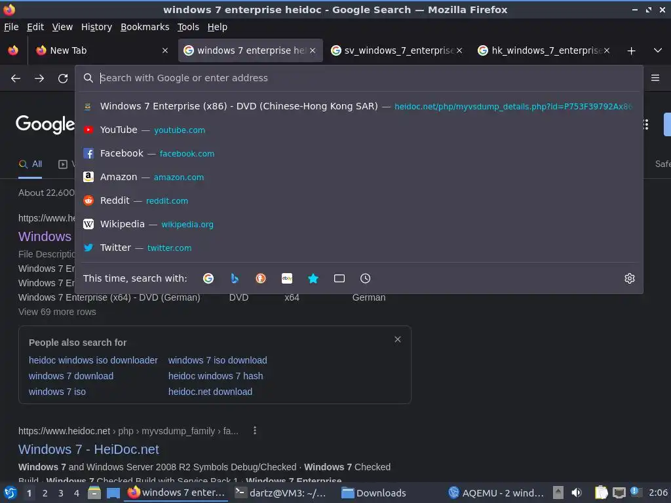Close the hk_windows_7_enterprise tab
Screen dimensions: 671x503
click(x=606, y=50)
